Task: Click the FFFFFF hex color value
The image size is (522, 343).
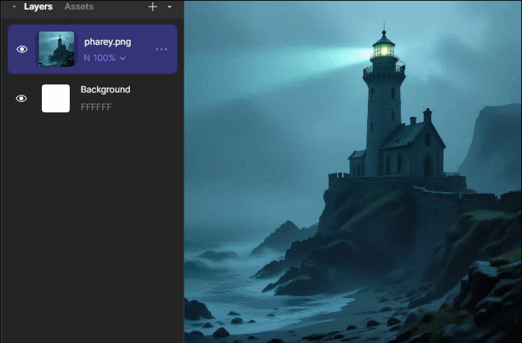Action: (96, 107)
